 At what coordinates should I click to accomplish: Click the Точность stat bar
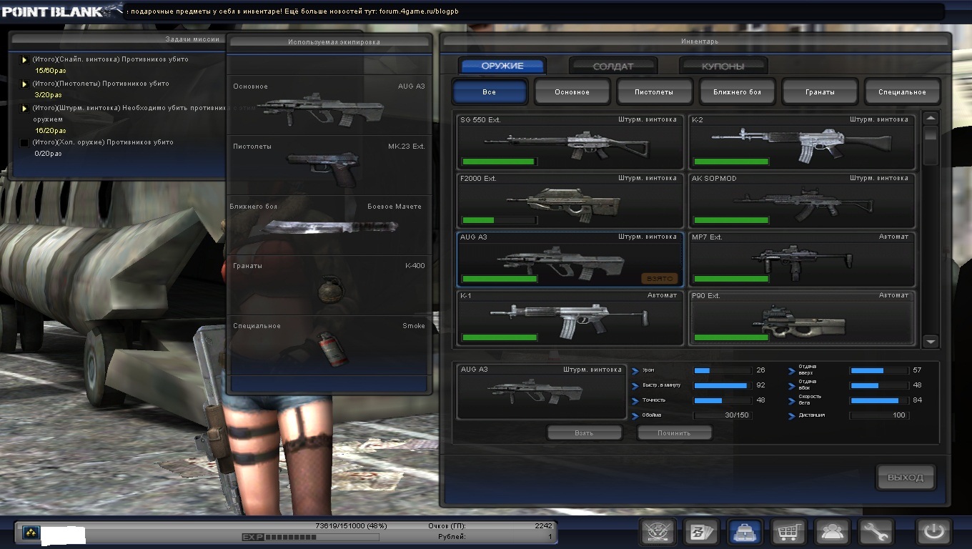(x=722, y=400)
